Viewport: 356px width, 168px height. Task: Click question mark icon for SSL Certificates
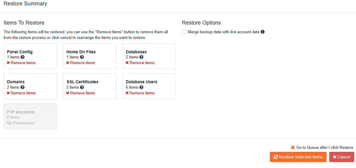tap(82, 87)
